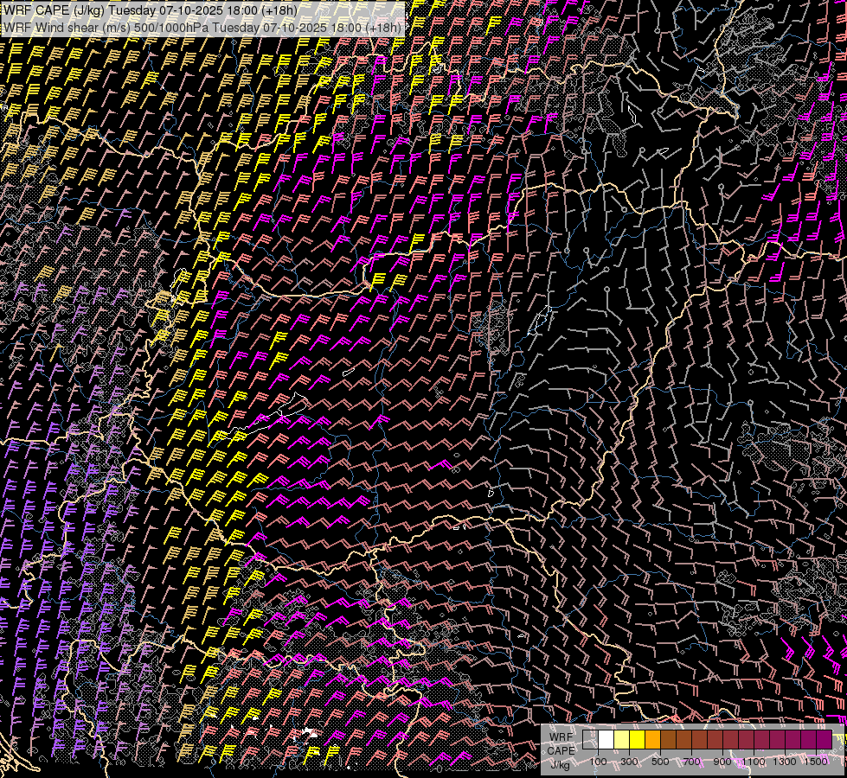Click the 1100 label on legend scale
The width and height of the screenshot is (847, 778).
[x=754, y=762]
